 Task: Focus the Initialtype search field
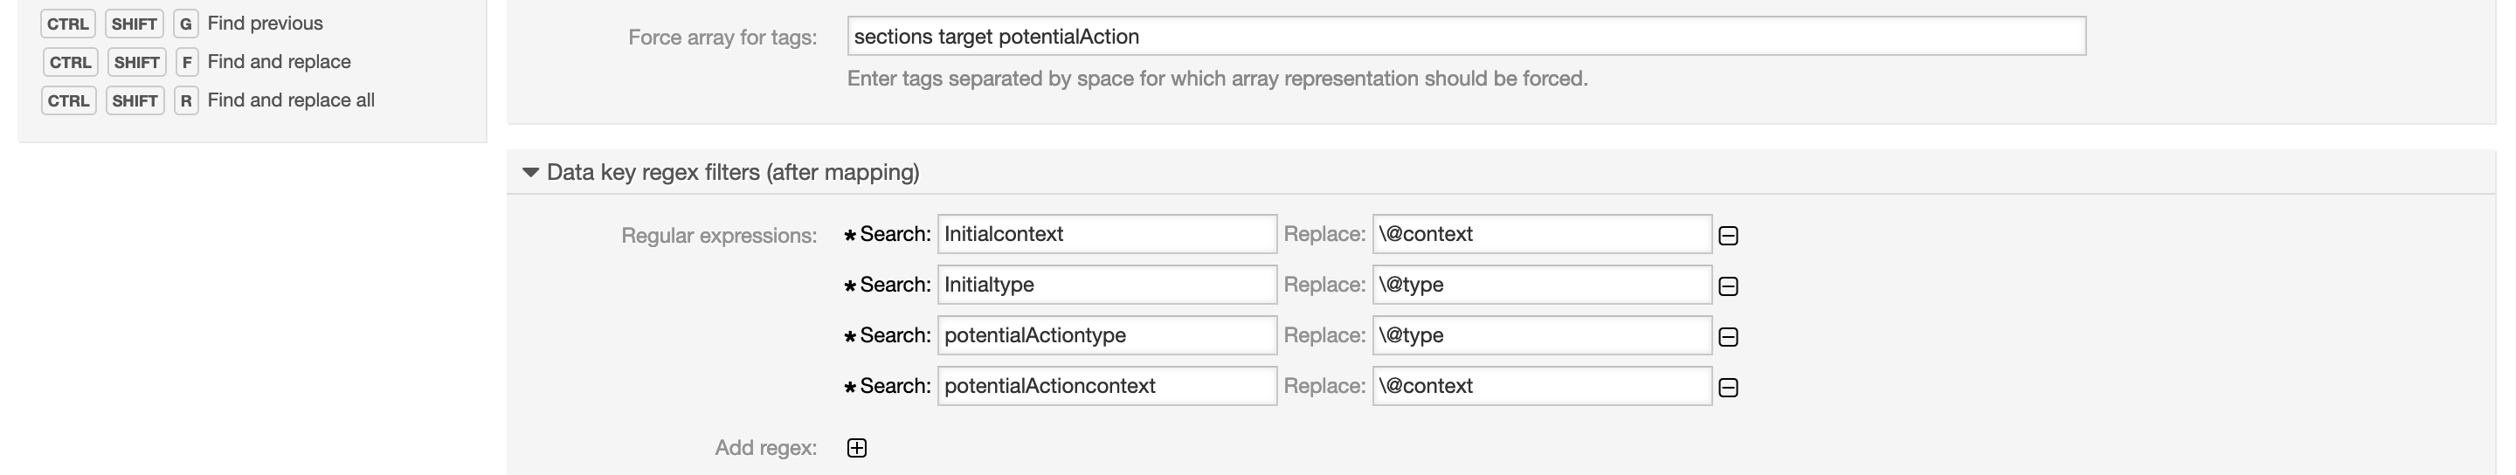[1107, 285]
